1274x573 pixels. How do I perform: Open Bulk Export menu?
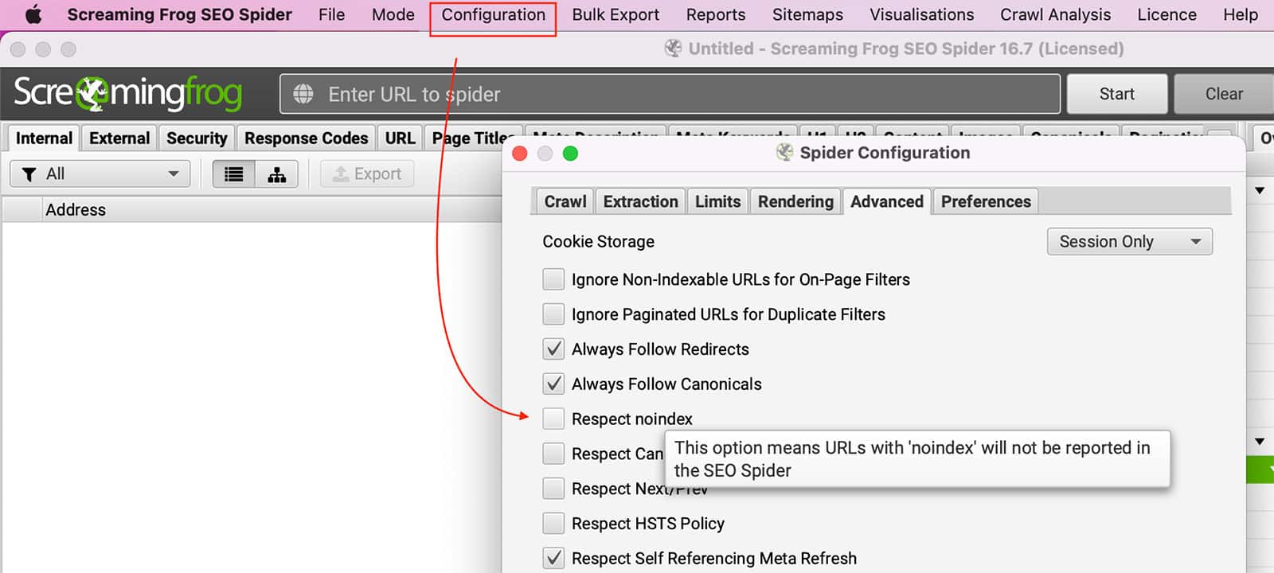pyautogui.click(x=616, y=15)
